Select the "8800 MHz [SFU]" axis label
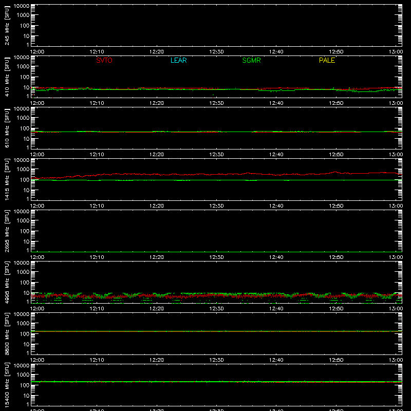 [x=7, y=333]
